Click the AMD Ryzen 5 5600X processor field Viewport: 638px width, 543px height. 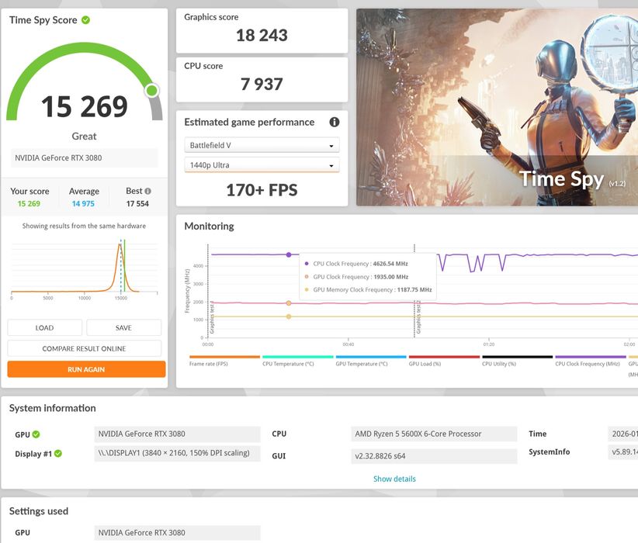point(434,434)
